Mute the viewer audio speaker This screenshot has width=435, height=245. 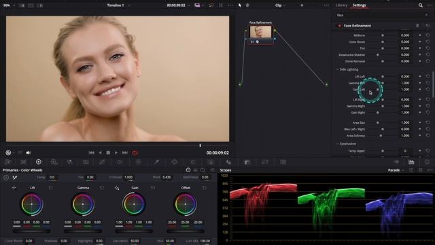(x=29, y=152)
